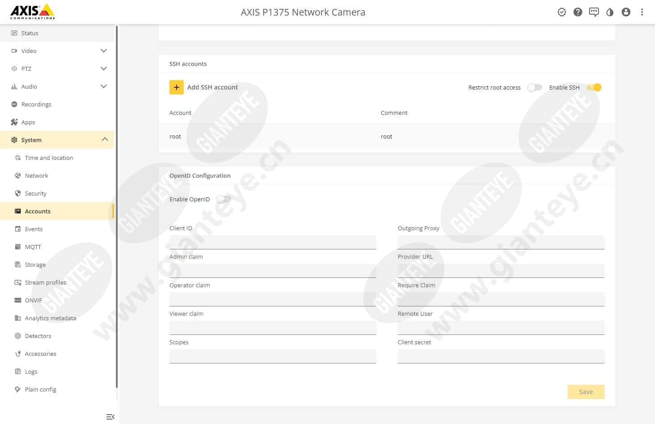Click the Security shield icon

[18, 193]
